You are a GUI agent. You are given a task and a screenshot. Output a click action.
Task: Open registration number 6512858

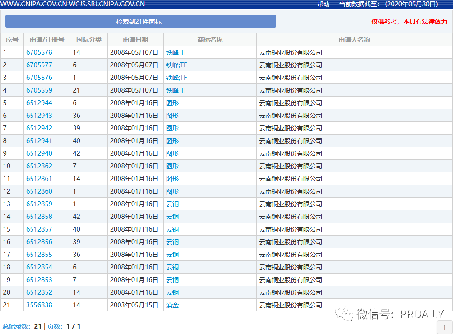(39, 217)
